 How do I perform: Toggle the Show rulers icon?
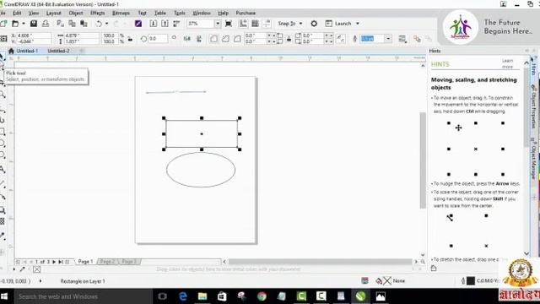tap(243, 24)
